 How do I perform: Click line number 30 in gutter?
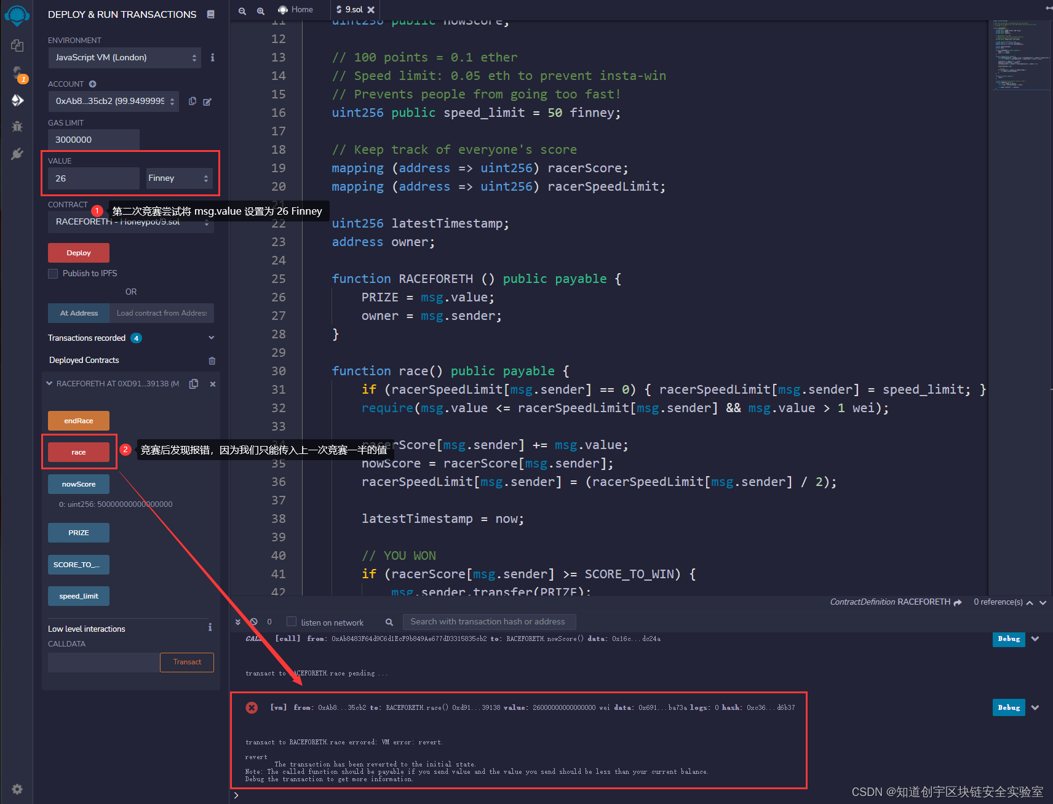[x=279, y=371]
